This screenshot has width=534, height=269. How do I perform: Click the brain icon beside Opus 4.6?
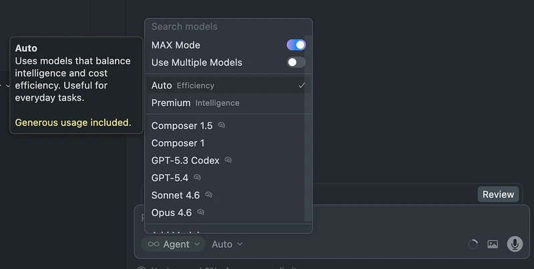(x=201, y=212)
